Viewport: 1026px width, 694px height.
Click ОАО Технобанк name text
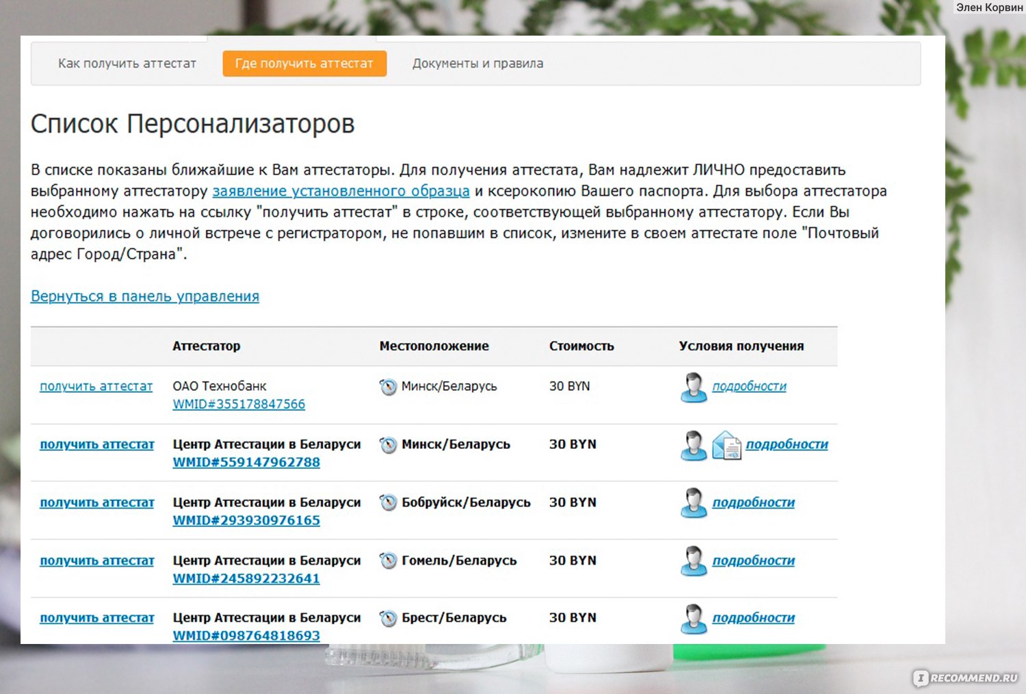pos(220,386)
